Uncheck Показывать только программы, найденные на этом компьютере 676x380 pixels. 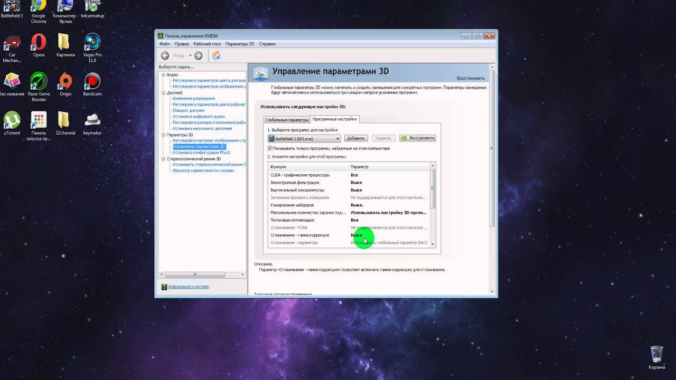[270, 148]
